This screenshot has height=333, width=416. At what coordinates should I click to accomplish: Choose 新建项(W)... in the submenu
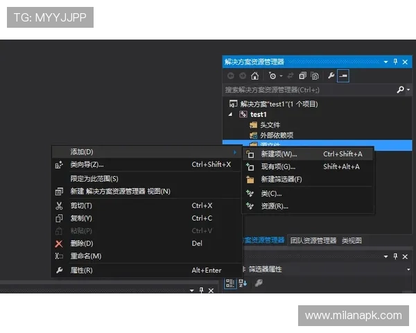point(308,154)
